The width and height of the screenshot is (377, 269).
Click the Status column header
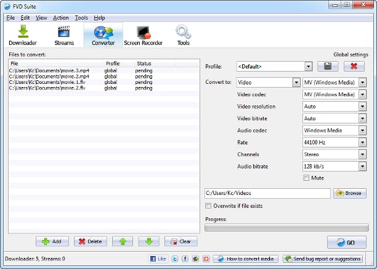click(x=155, y=64)
